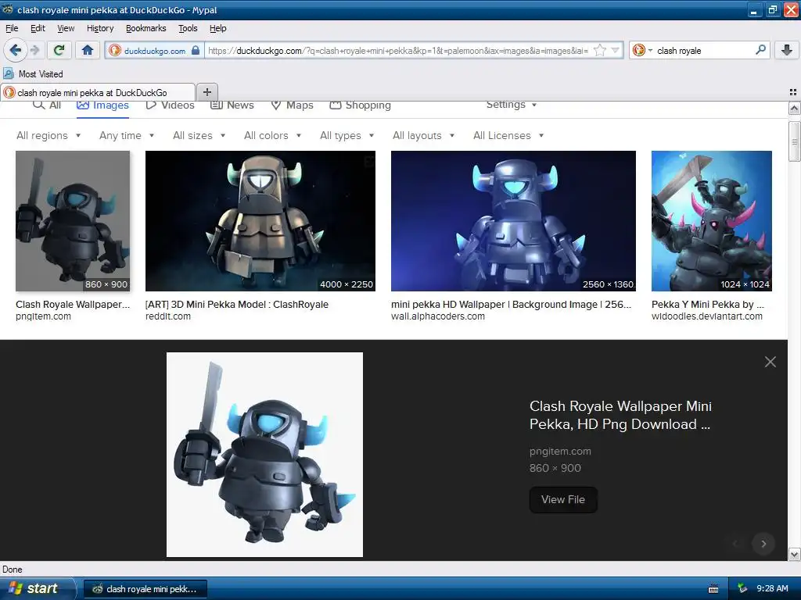Open the 2560 × 1360 wallpaper thumbnail
Image resolution: width=801 pixels, height=600 pixels.
click(x=513, y=221)
